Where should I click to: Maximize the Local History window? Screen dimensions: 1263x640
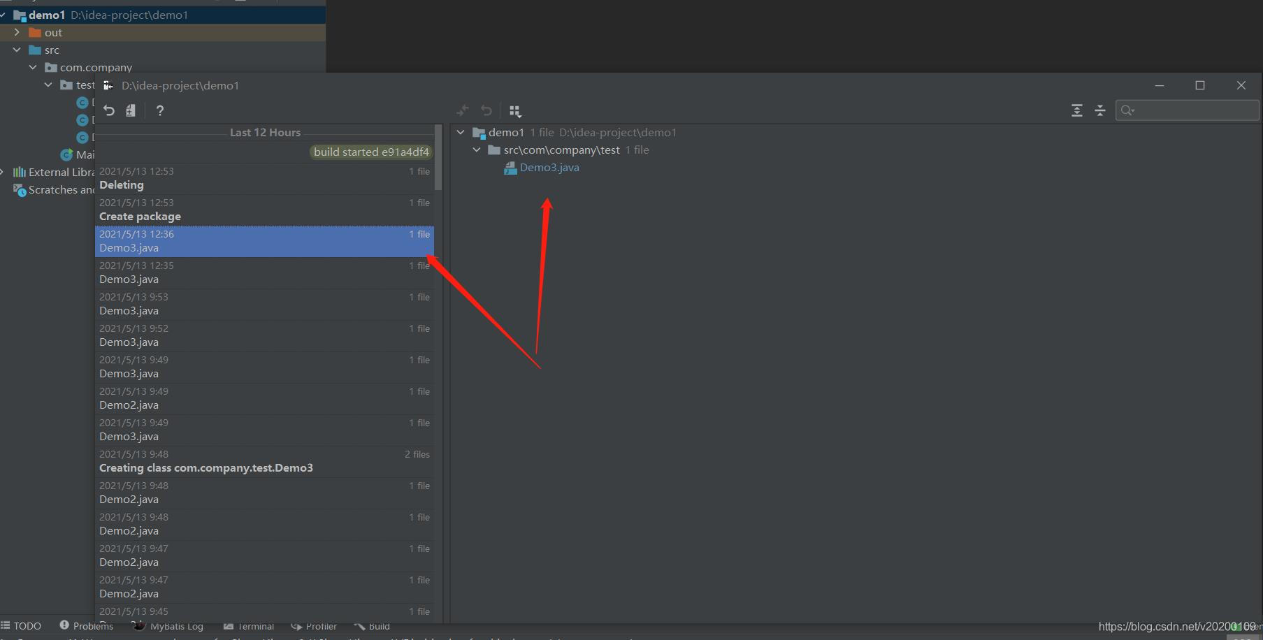1200,85
